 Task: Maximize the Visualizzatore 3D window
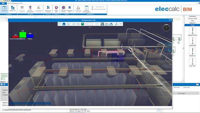tap(169, 20)
